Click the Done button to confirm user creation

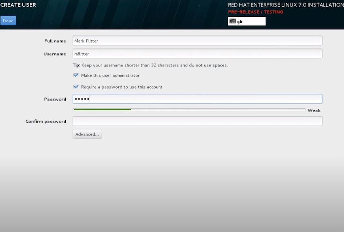pyautogui.click(x=8, y=20)
